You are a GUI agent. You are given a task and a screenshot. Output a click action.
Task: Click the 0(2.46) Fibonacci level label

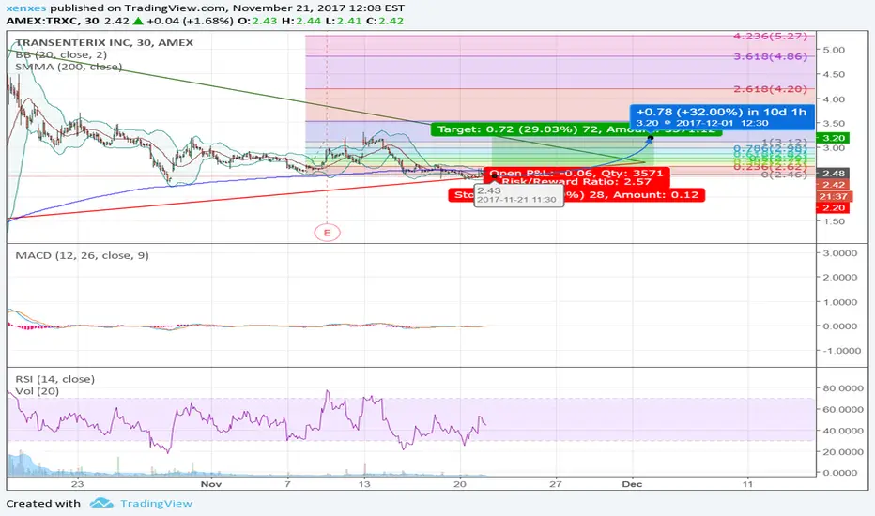click(784, 175)
